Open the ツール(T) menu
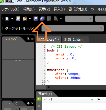Image resolution: width=106 pixels, height=110 pixels. click(99, 9)
